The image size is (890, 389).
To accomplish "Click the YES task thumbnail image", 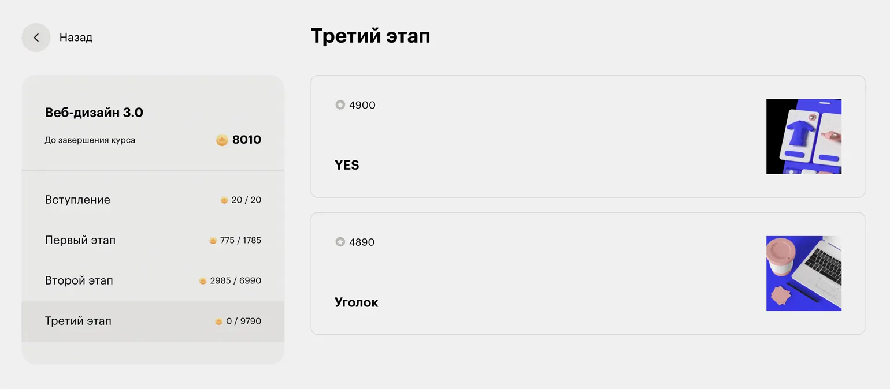I will [x=803, y=136].
